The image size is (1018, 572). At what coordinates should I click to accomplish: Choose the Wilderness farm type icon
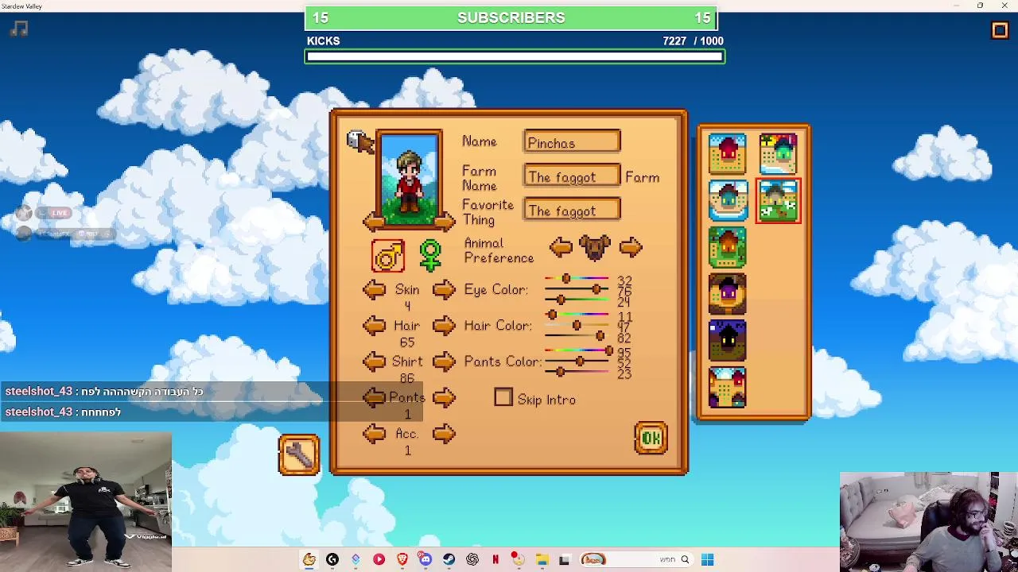coord(728,341)
